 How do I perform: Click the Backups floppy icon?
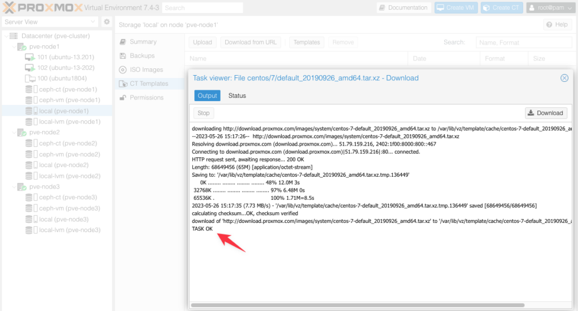[x=122, y=56]
